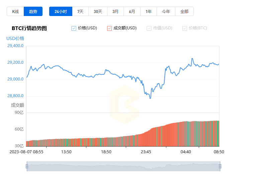
Task: Click the price line's lowest dip point
Action: click(x=150, y=99)
